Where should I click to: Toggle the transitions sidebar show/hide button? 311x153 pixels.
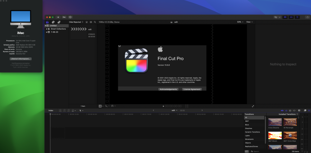point(247,151)
